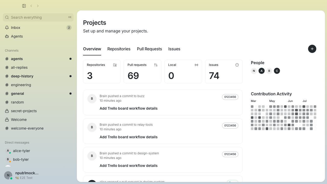
Task: Switch to the Pull Requests tab
Action: coord(149,49)
